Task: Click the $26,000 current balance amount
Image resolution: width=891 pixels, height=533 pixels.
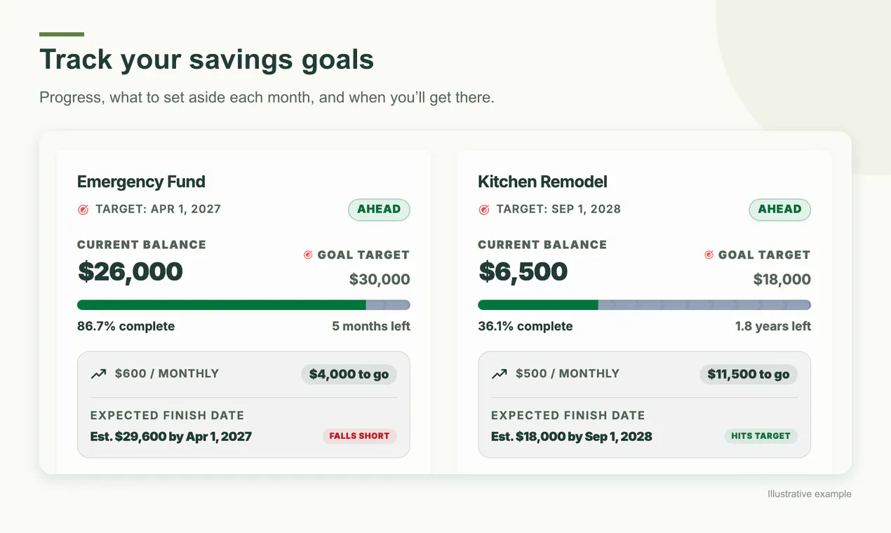Action: [x=130, y=271]
